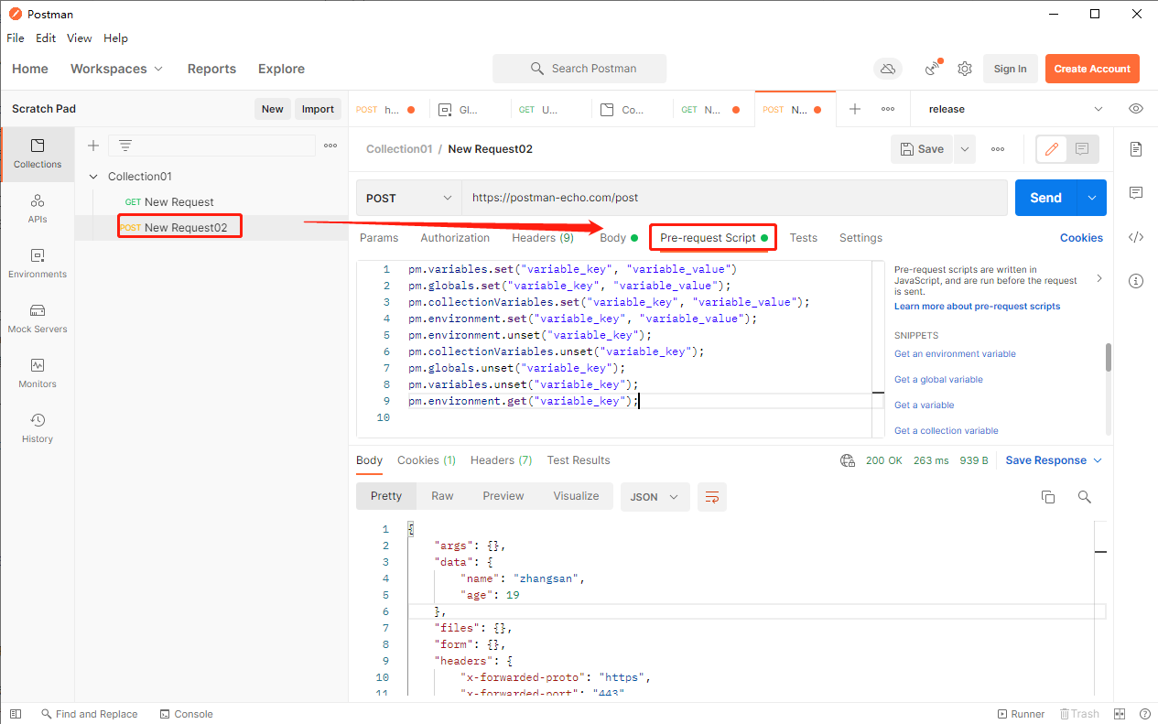This screenshot has height=724, width=1158.
Task: Switch to the request Settings tab
Action: tap(860, 238)
